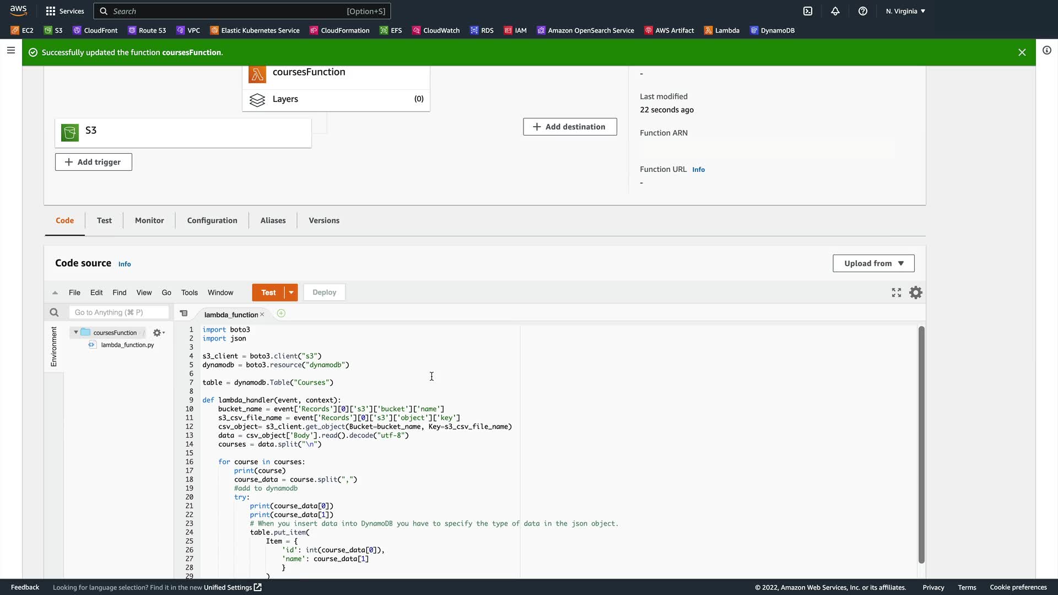Image resolution: width=1058 pixels, height=595 pixels.
Task: Open the Tools menu in the editor
Action: click(189, 293)
